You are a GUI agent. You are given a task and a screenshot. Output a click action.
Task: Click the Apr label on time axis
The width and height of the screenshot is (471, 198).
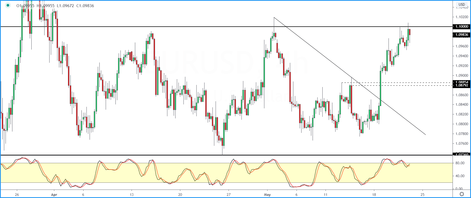[54, 195]
